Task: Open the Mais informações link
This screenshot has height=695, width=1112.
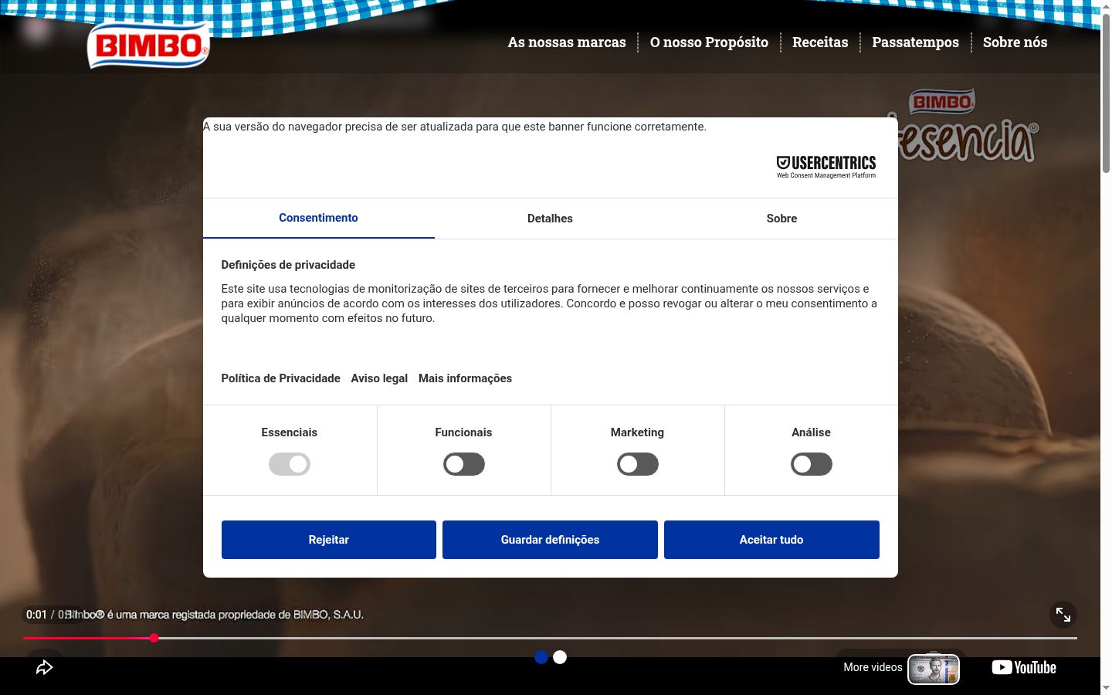Action: [465, 378]
